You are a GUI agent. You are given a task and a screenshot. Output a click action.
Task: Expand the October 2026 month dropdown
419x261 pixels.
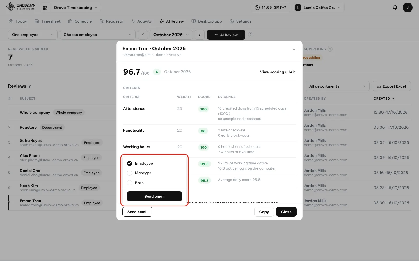pyautogui.click(x=171, y=35)
